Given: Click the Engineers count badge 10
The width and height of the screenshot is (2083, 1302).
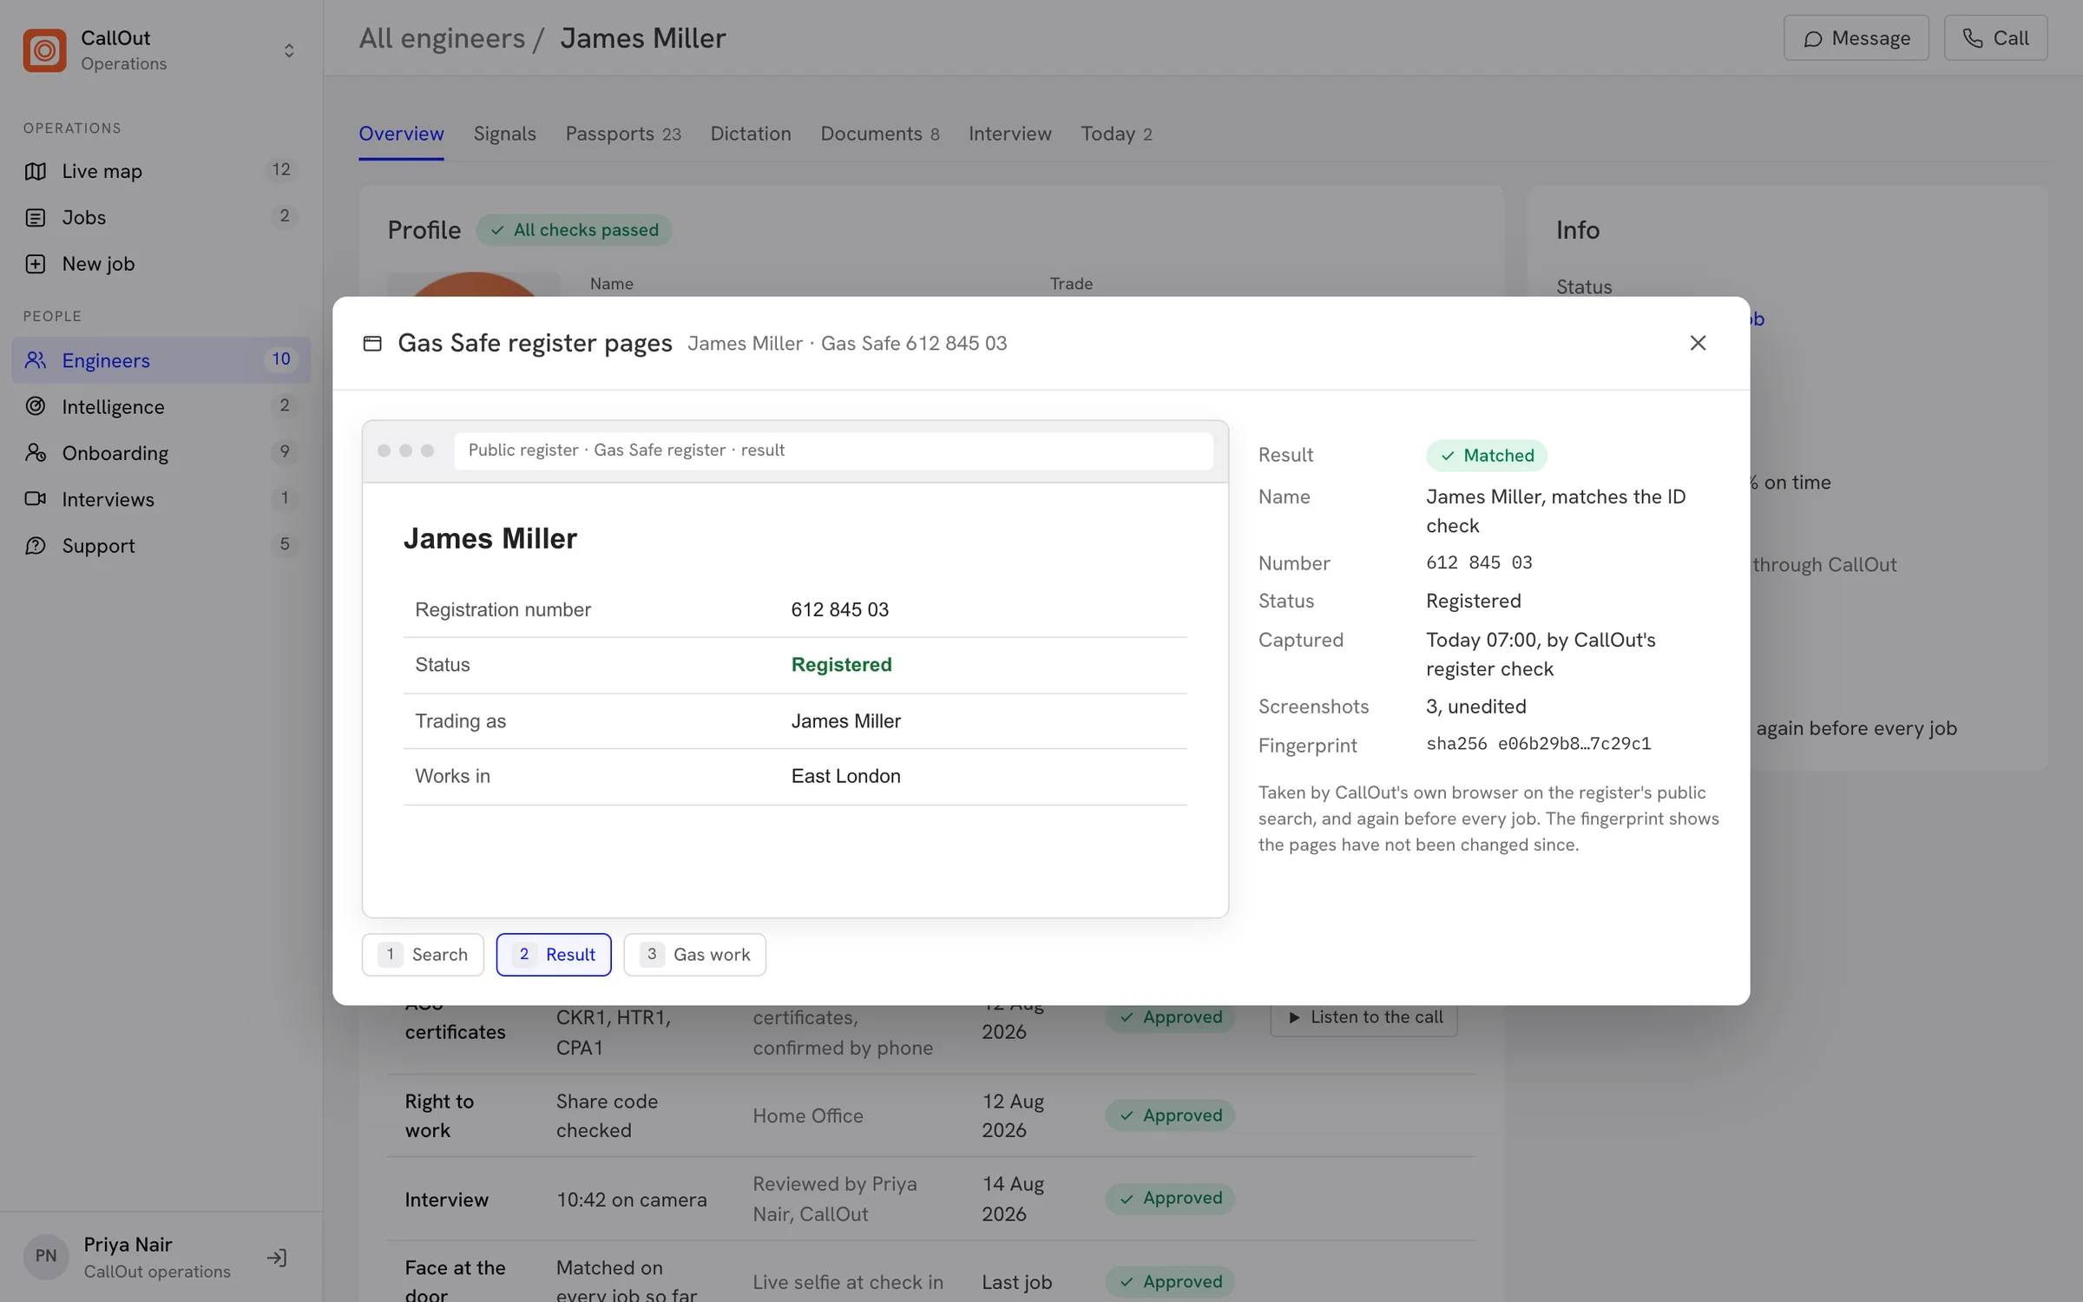Looking at the screenshot, I should [x=281, y=359].
